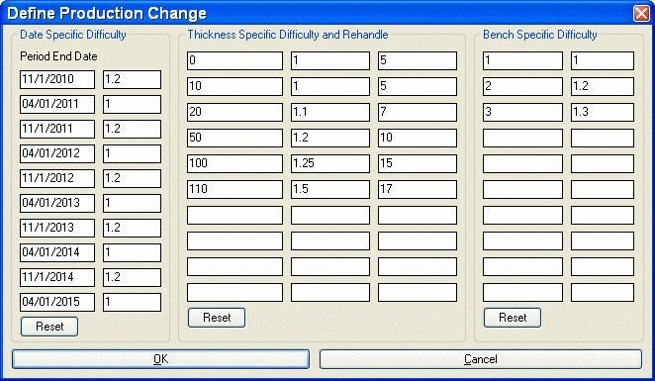The width and height of the screenshot is (655, 381).
Task: Edit the rehandle value 7 for thickness 20
Action: tap(418, 113)
